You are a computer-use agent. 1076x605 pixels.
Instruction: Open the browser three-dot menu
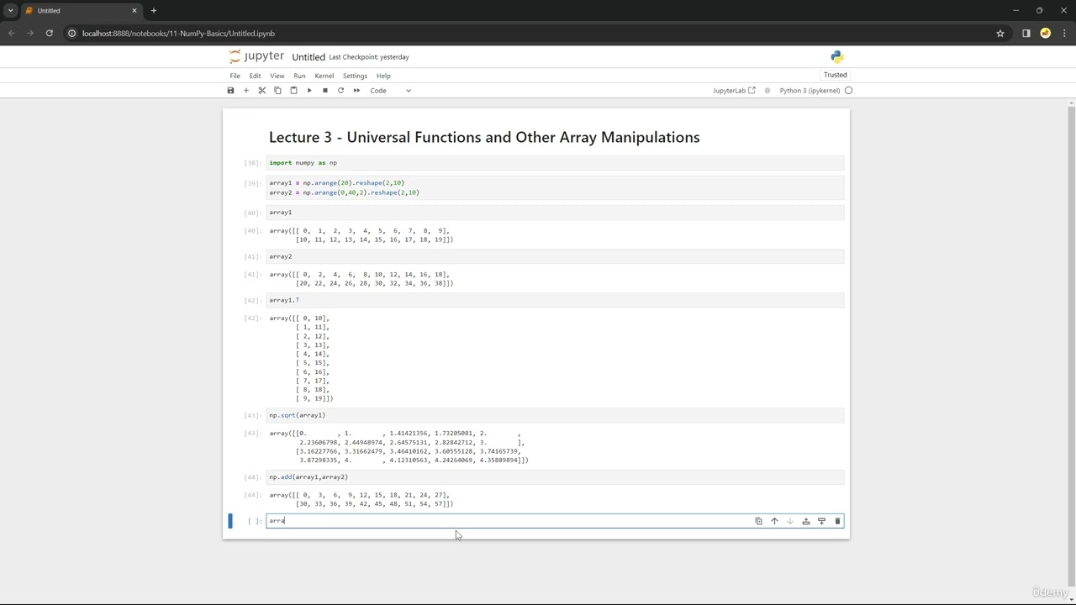[1064, 34]
